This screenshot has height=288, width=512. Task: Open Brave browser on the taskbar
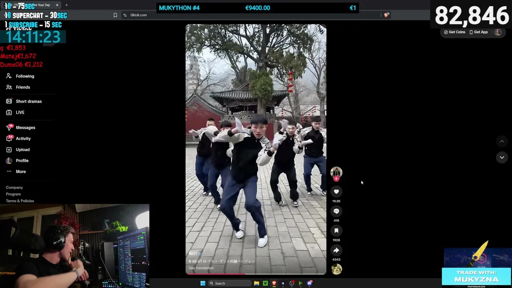tap(274, 283)
